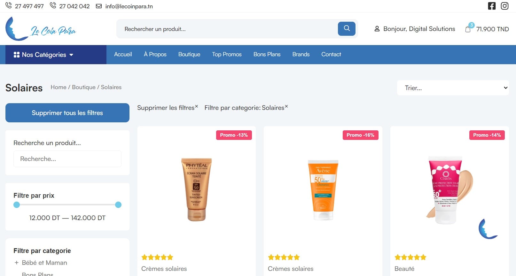Click the user account icon
This screenshot has width=516, height=276.
pos(377,29)
